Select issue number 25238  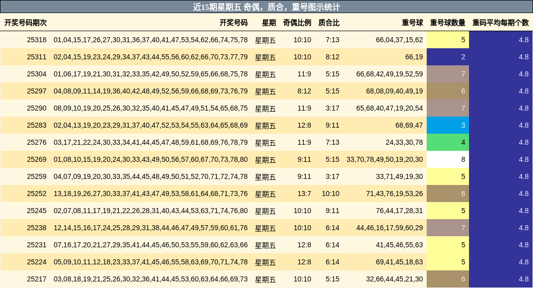(x=37, y=228)
